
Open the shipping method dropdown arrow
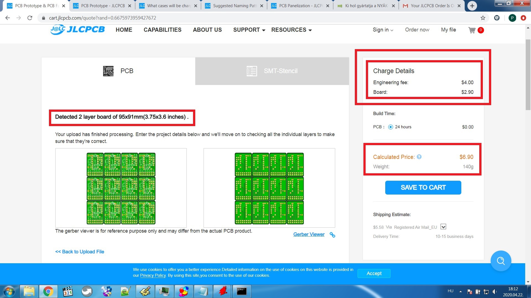click(x=443, y=227)
